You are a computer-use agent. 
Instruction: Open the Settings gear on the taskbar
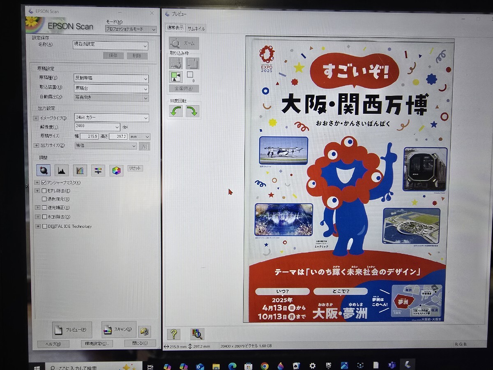(313, 365)
